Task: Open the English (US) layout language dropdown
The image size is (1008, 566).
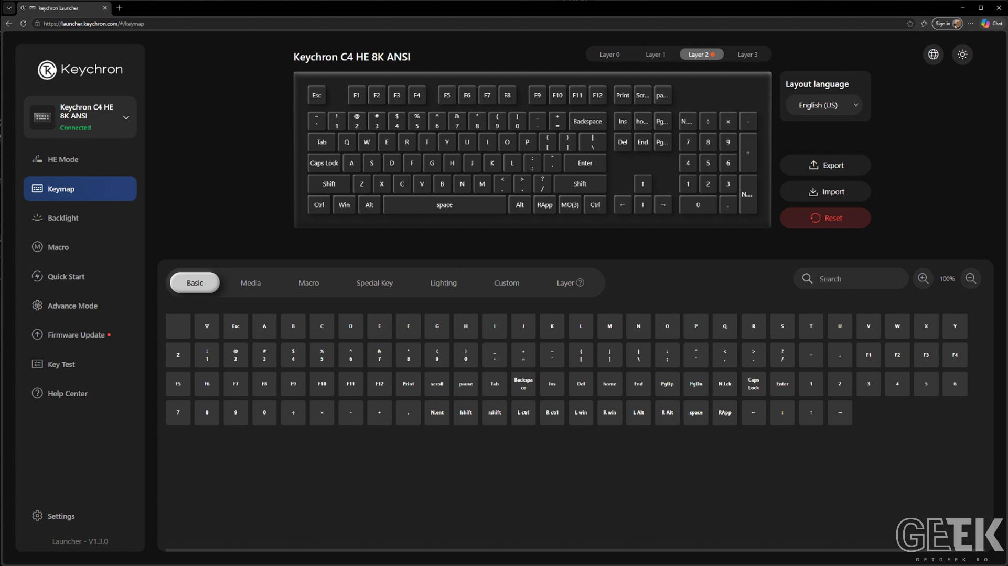Action: pos(824,105)
